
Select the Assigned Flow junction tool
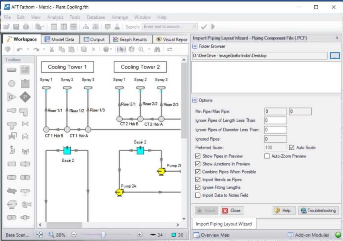point(12,97)
